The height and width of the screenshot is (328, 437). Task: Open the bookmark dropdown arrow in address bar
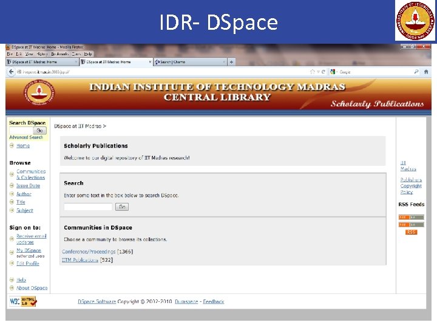pos(318,72)
